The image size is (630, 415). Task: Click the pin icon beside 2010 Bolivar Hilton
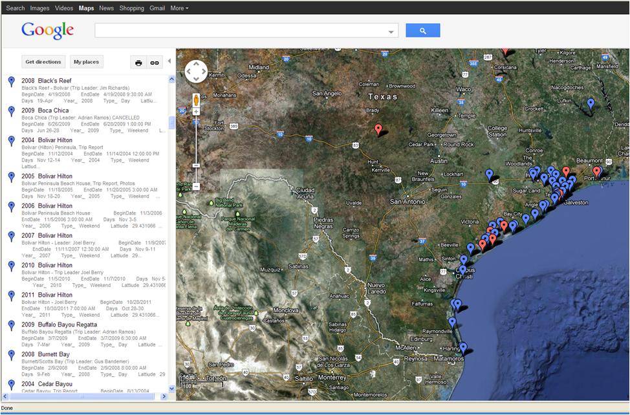point(12,266)
